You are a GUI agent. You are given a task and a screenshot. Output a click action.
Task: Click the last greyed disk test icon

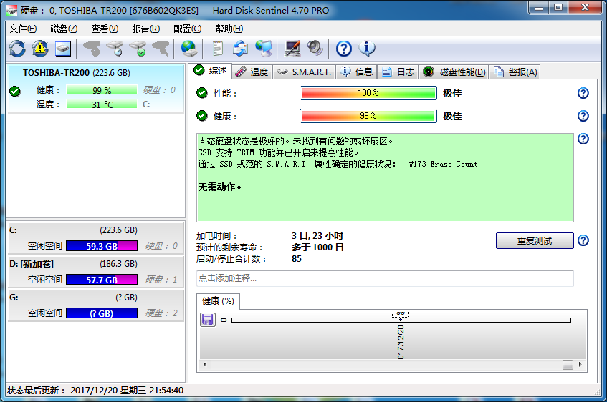pyautogui.click(x=161, y=49)
